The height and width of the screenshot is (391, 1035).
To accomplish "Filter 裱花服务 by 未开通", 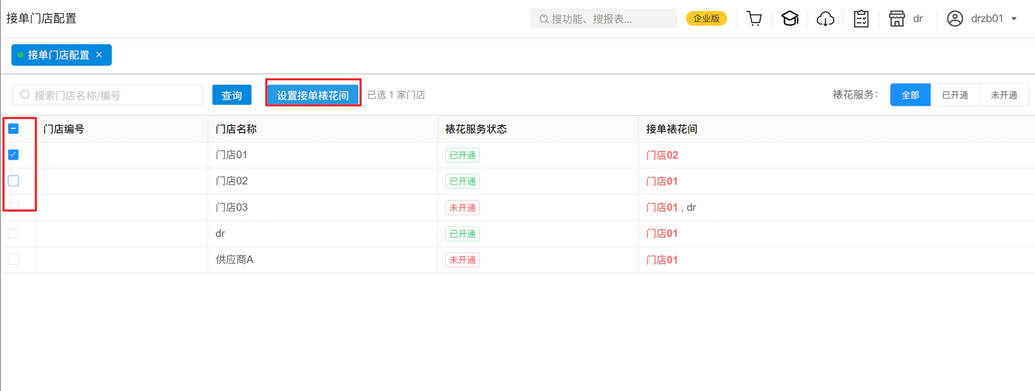I will (1004, 95).
